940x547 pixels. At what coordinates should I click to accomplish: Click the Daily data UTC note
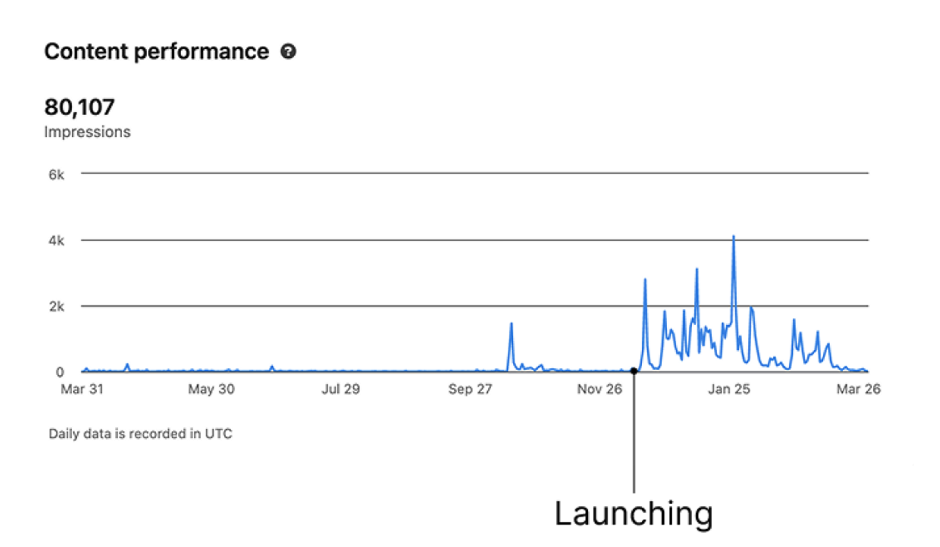coord(140,434)
